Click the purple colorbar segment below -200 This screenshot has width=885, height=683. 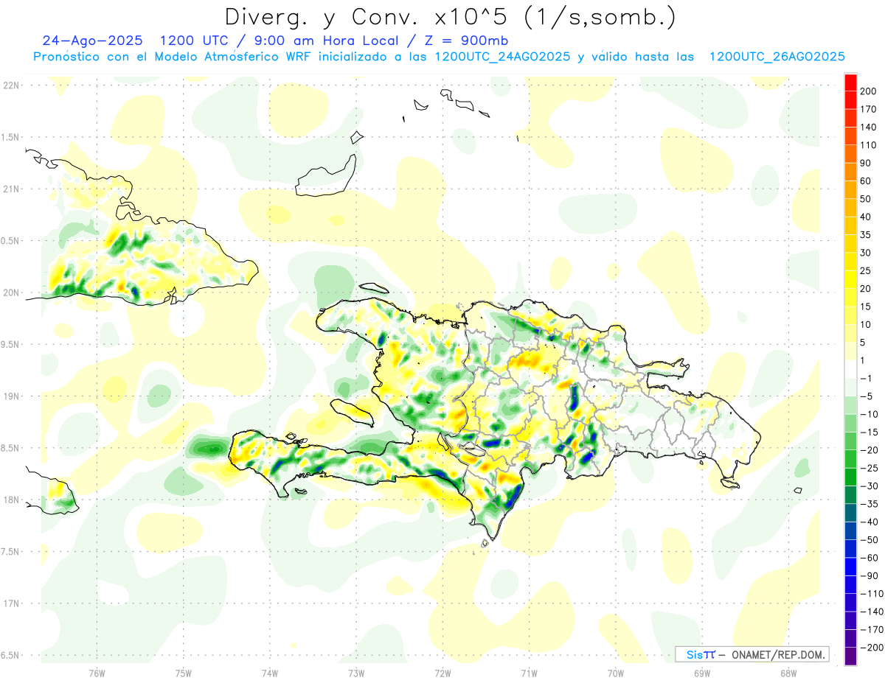coord(850,656)
